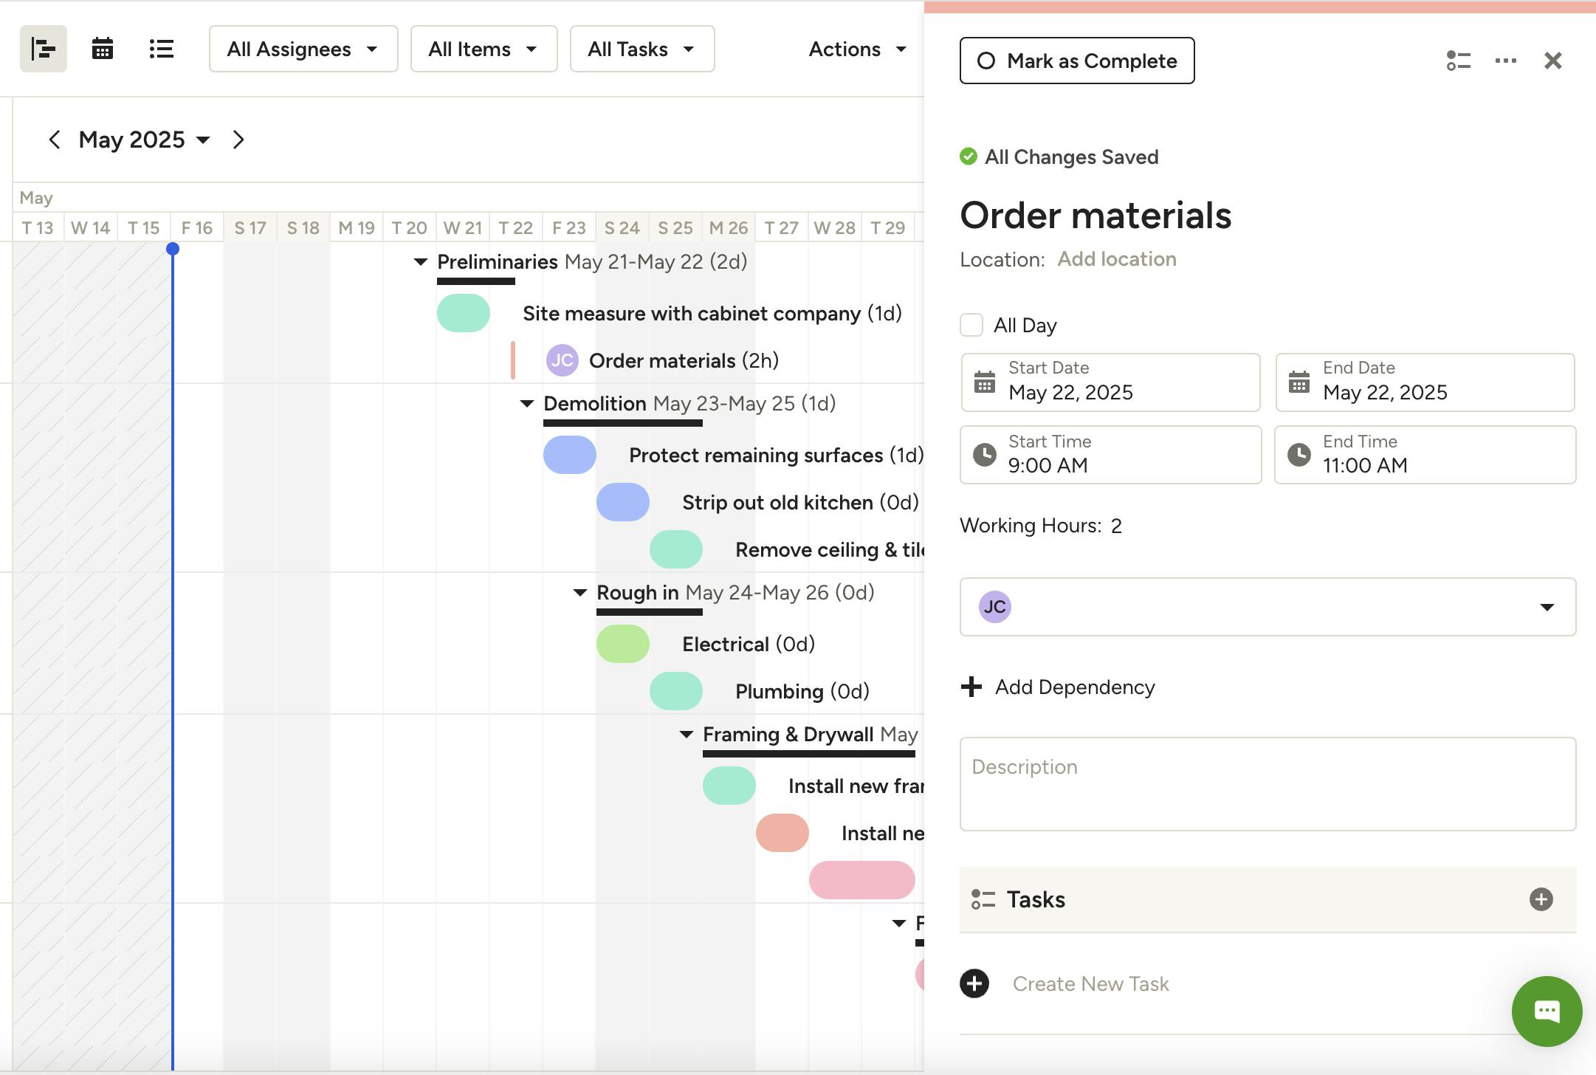Switch to the Gantt chart view icon

click(x=44, y=49)
